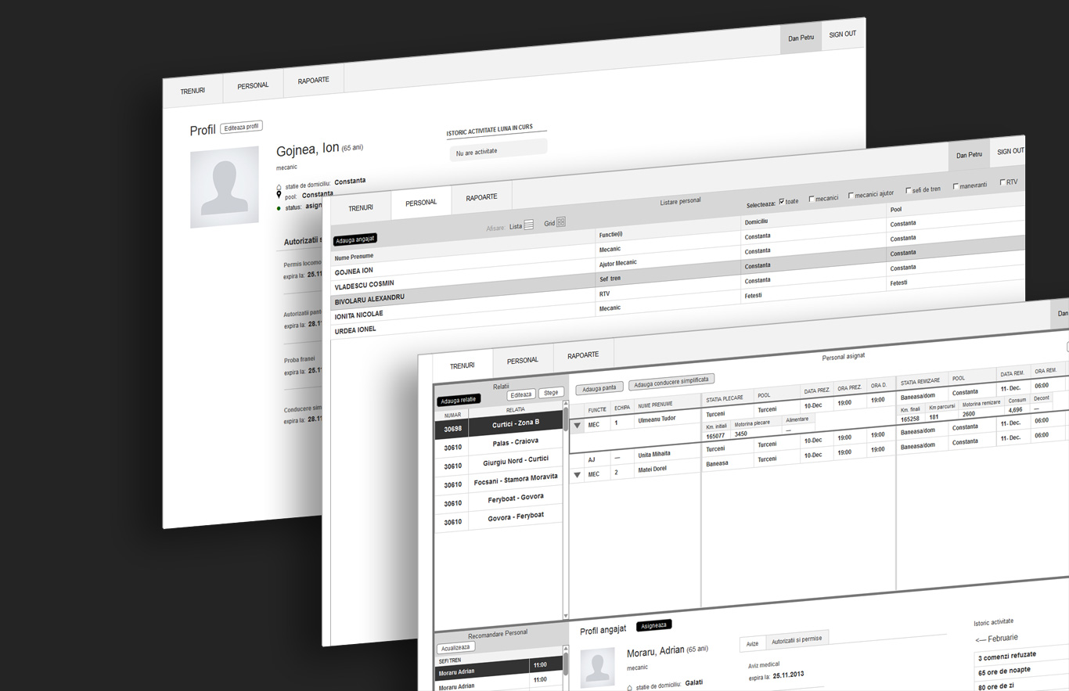This screenshot has width=1069, height=691.
Task: Open RAPOARTE tab in the Profil window
Action: (x=314, y=81)
